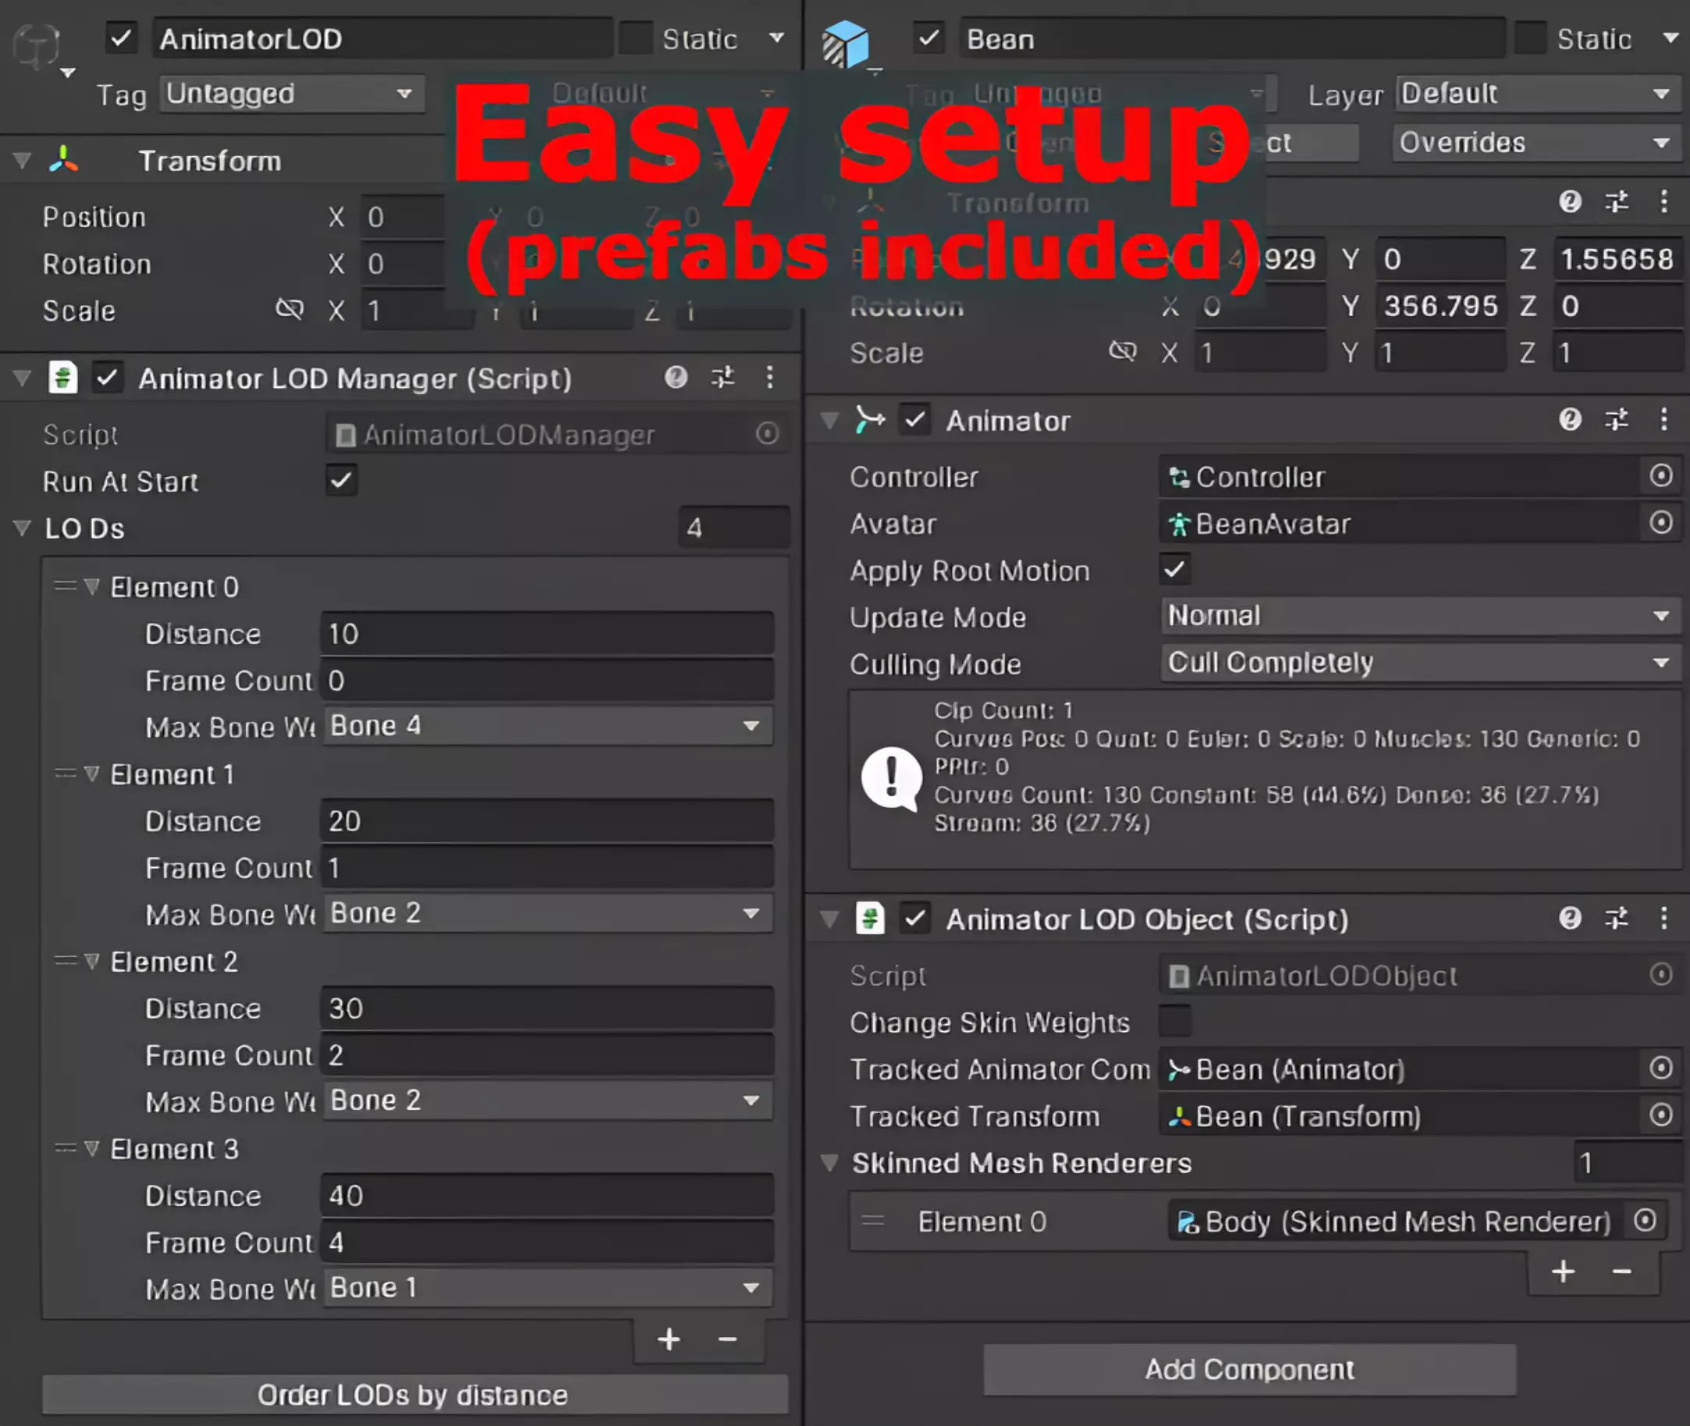This screenshot has height=1426, width=1690.
Task: Click the Bean prefab cube icon
Action: point(846,44)
